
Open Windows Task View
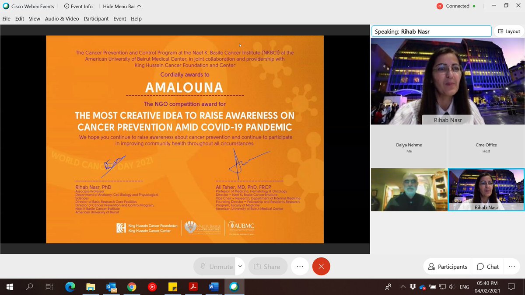point(49,287)
